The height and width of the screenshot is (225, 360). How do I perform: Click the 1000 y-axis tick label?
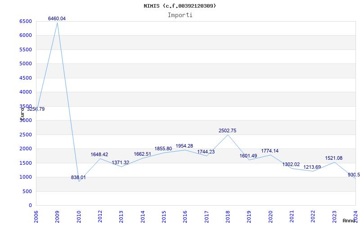coord(25,177)
